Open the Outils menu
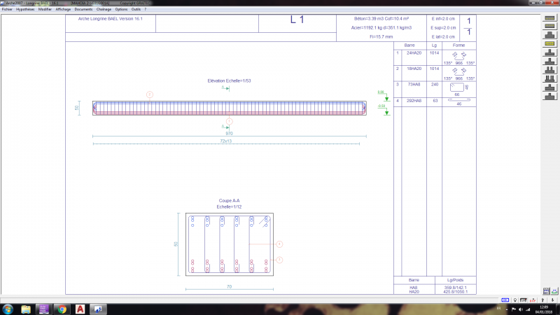The image size is (560, 315). pyautogui.click(x=136, y=9)
